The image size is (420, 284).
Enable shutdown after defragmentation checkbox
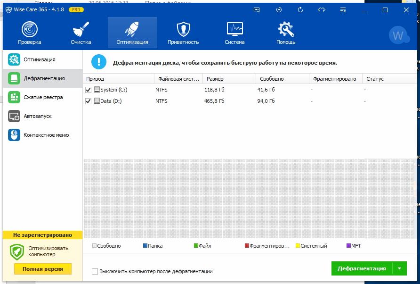point(95,271)
